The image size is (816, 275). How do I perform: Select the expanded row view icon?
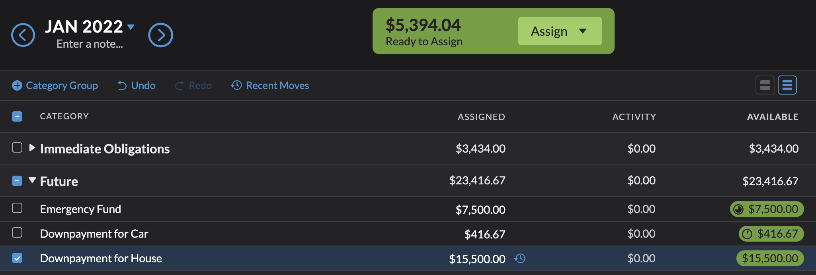787,85
